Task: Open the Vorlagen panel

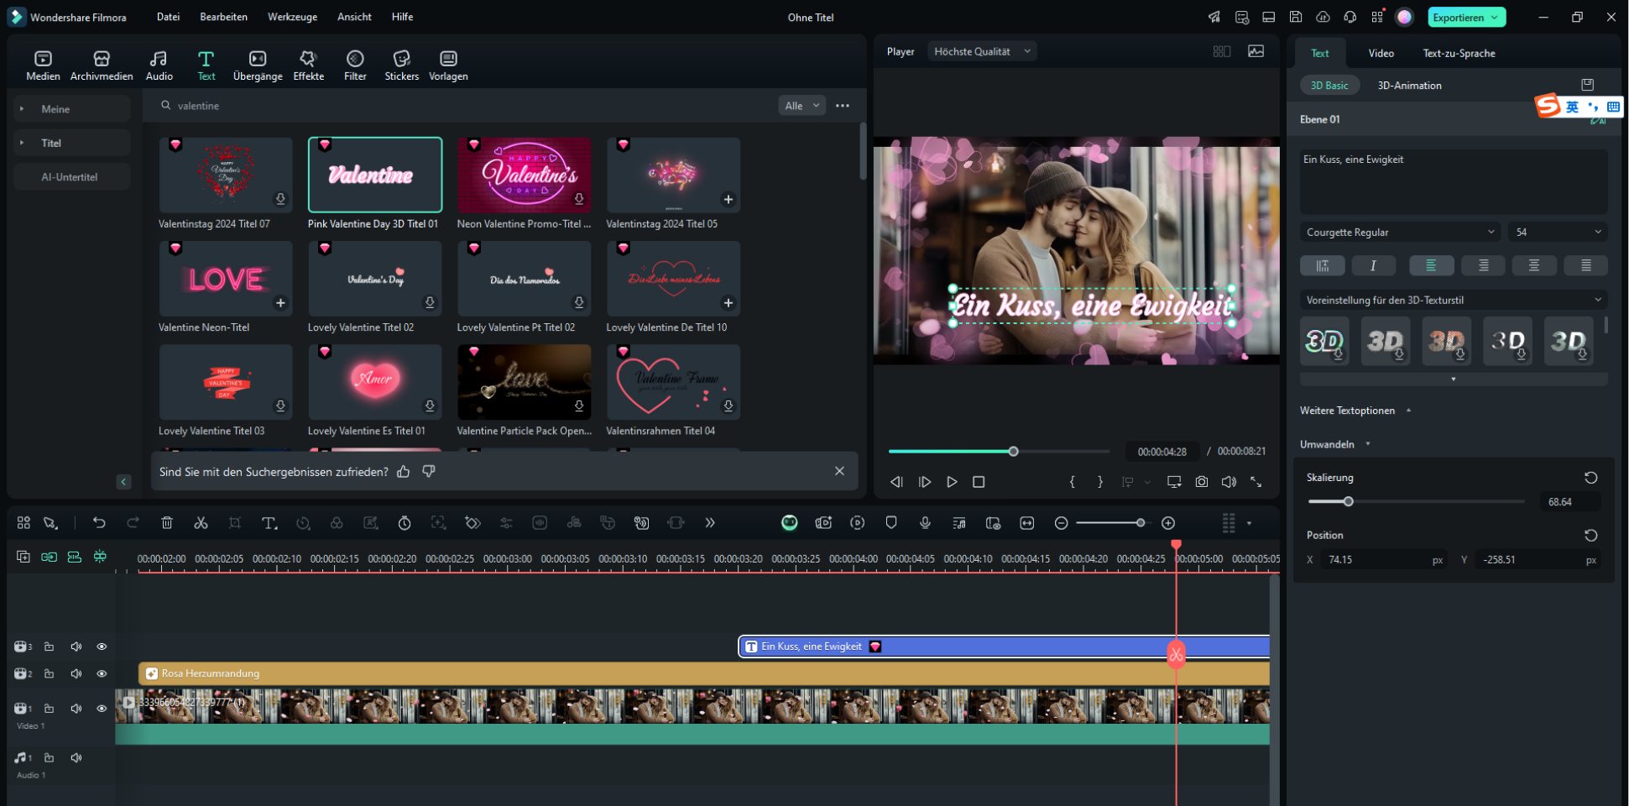Action: 448,65
